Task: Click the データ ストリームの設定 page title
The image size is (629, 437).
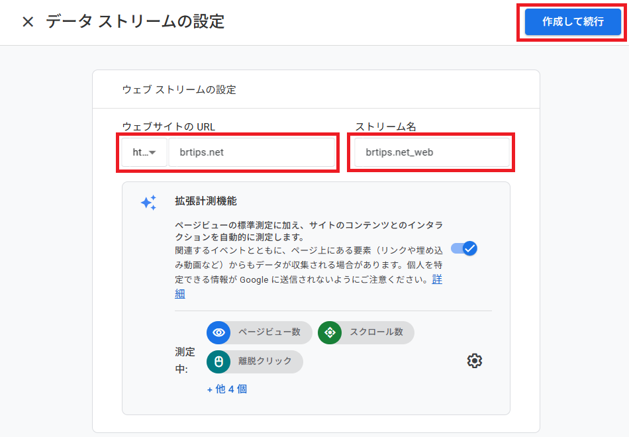Action: point(135,22)
